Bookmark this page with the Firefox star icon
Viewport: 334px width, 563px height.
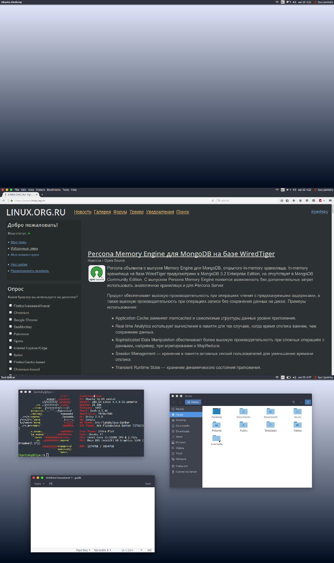[x=282, y=200]
